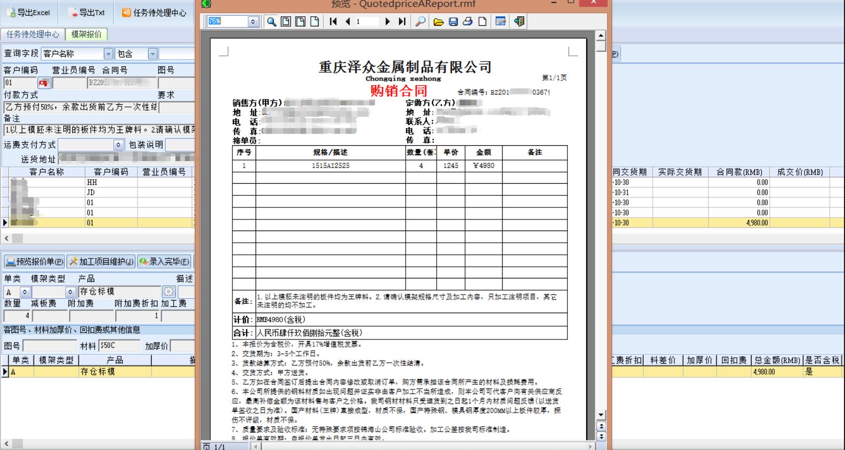Open a report file with the folder icon
This screenshot has height=450, width=845.
(438, 22)
